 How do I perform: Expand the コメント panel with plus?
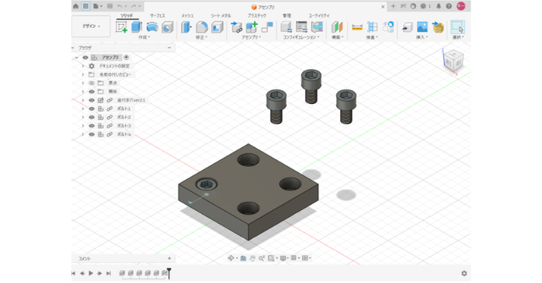(169, 258)
